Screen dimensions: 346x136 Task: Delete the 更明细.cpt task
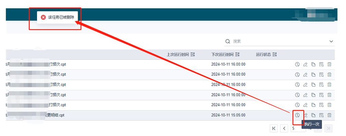329,115
